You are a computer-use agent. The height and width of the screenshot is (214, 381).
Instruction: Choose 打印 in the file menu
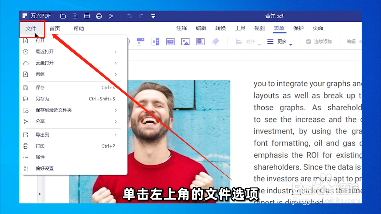click(x=73, y=146)
